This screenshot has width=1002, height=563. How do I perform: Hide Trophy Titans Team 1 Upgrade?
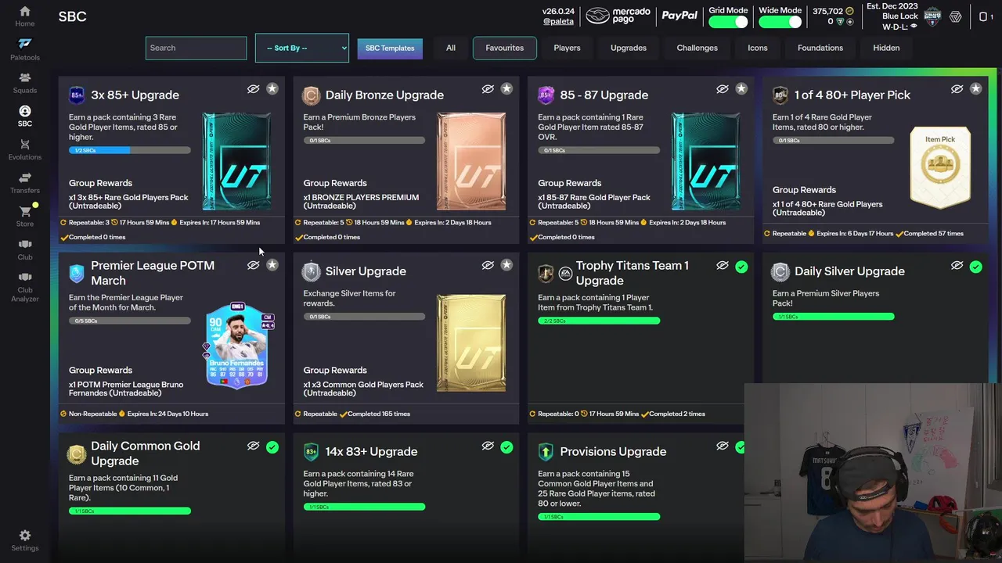point(723,265)
